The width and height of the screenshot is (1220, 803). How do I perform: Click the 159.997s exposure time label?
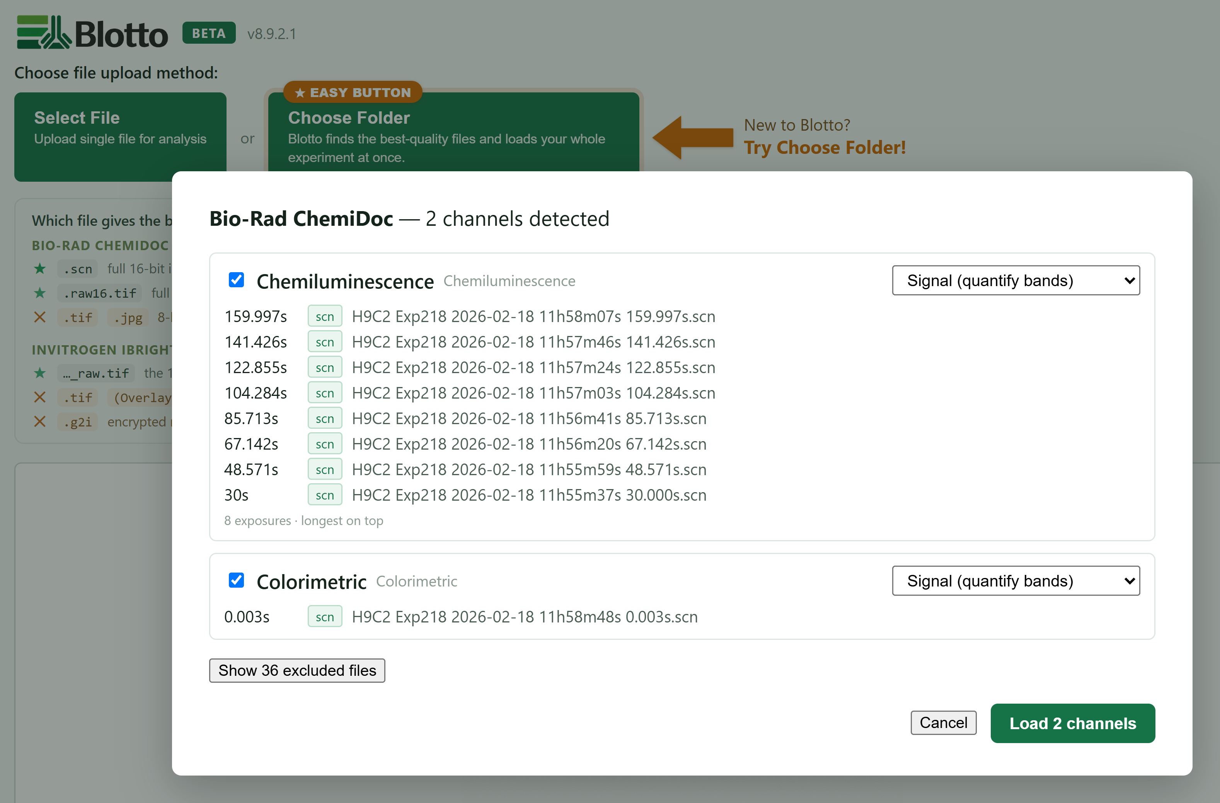[255, 316]
